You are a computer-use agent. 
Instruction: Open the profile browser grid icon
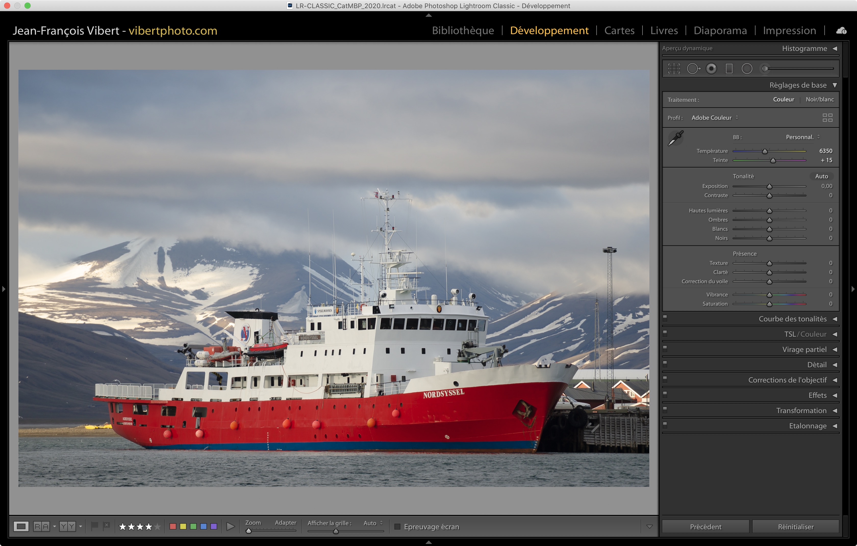pos(827,118)
